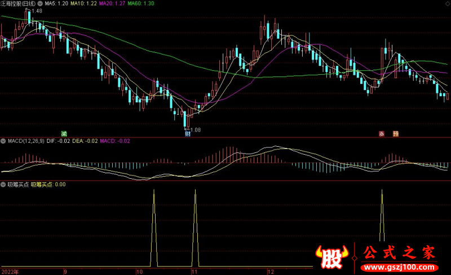The height and width of the screenshot is (275, 451).
Task: Click the green MA60 label
Action: pyautogui.click(x=142, y=3)
